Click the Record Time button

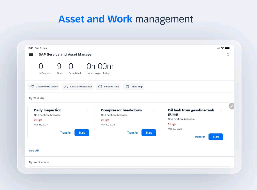[108, 87]
